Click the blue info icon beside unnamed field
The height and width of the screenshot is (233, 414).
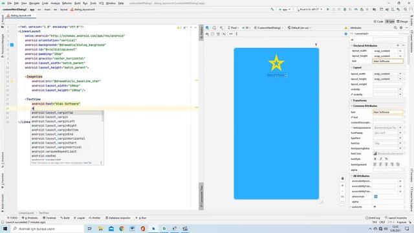(345, 34)
